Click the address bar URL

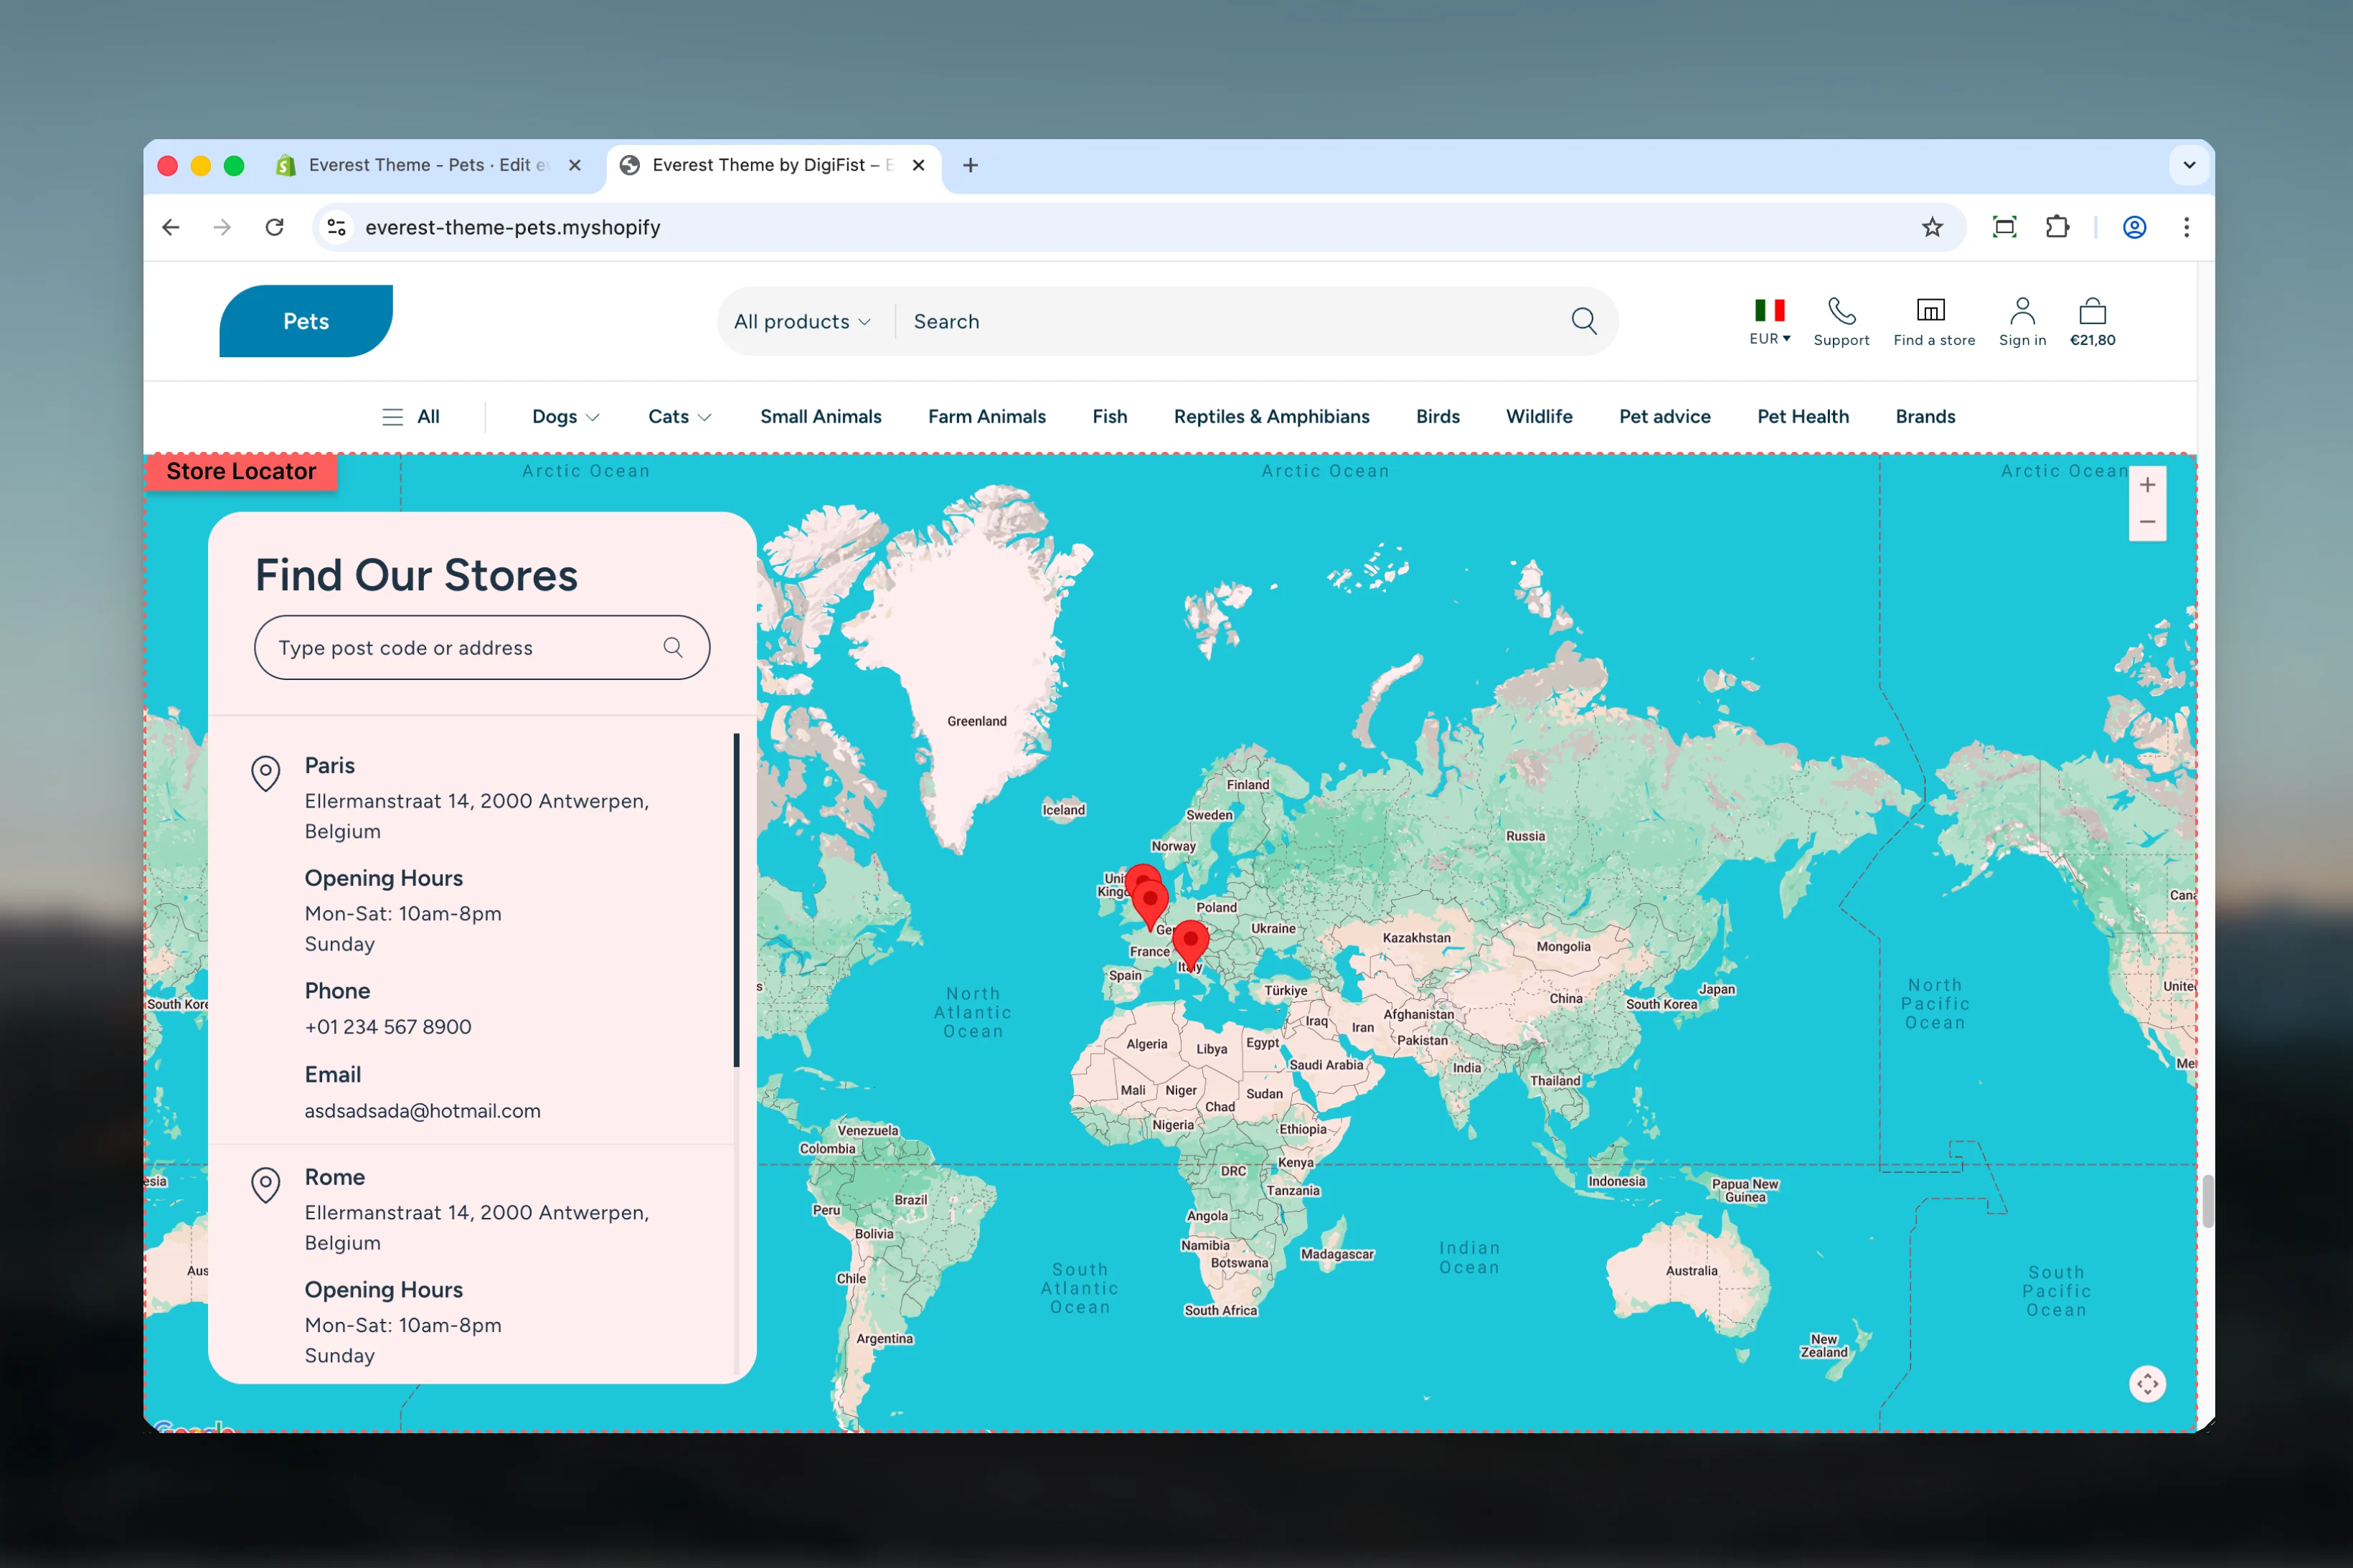(x=512, y=227)
